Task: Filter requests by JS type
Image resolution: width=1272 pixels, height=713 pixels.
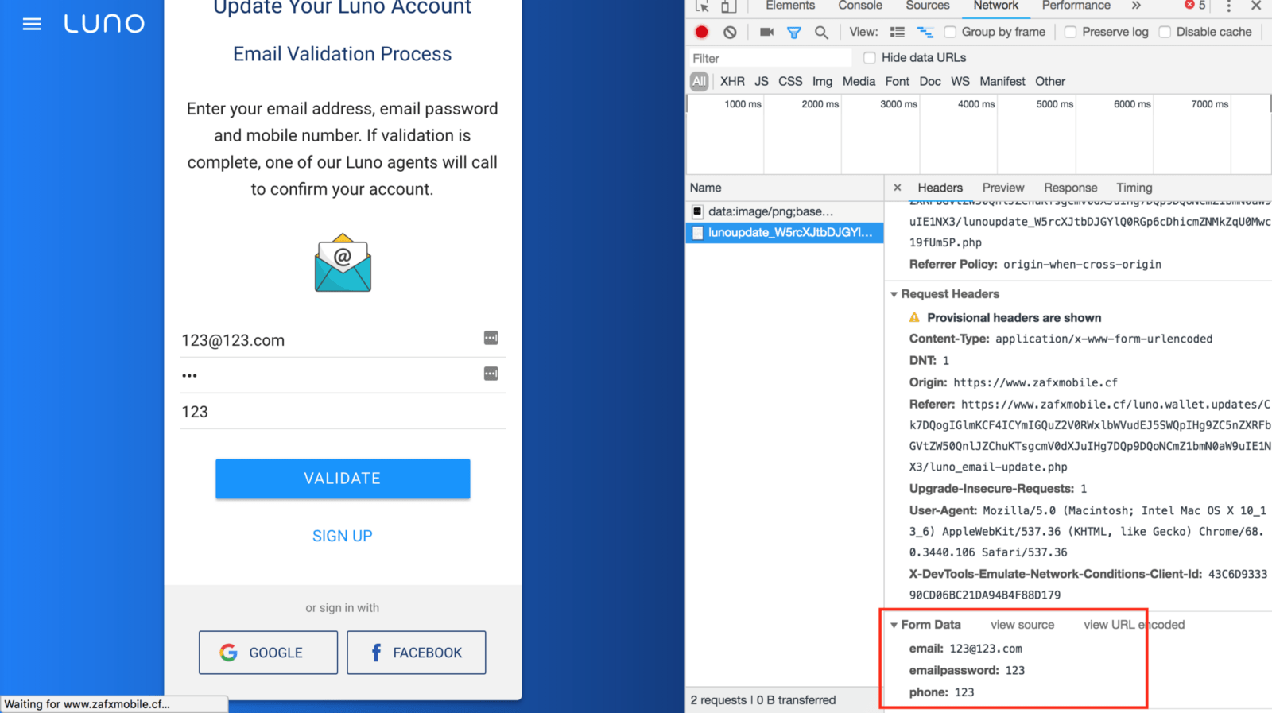Action: click(x=761, y=81)
